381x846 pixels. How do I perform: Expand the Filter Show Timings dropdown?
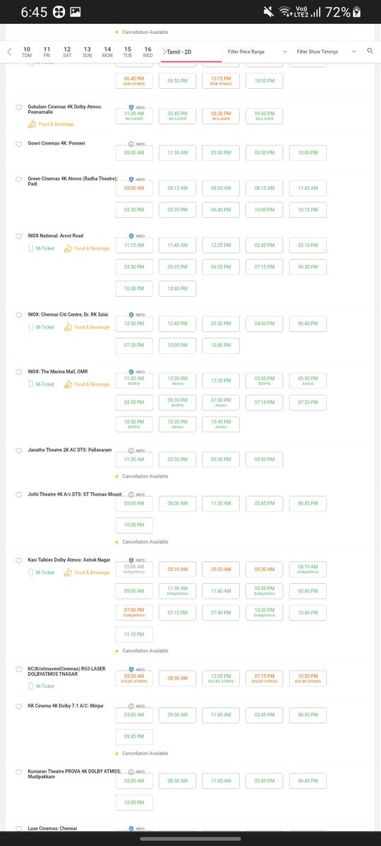click(325, 51)
